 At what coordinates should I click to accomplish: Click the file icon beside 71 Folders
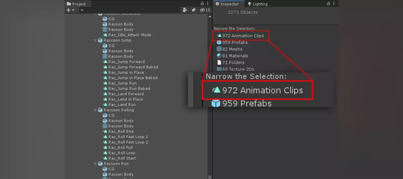(219, 62)
